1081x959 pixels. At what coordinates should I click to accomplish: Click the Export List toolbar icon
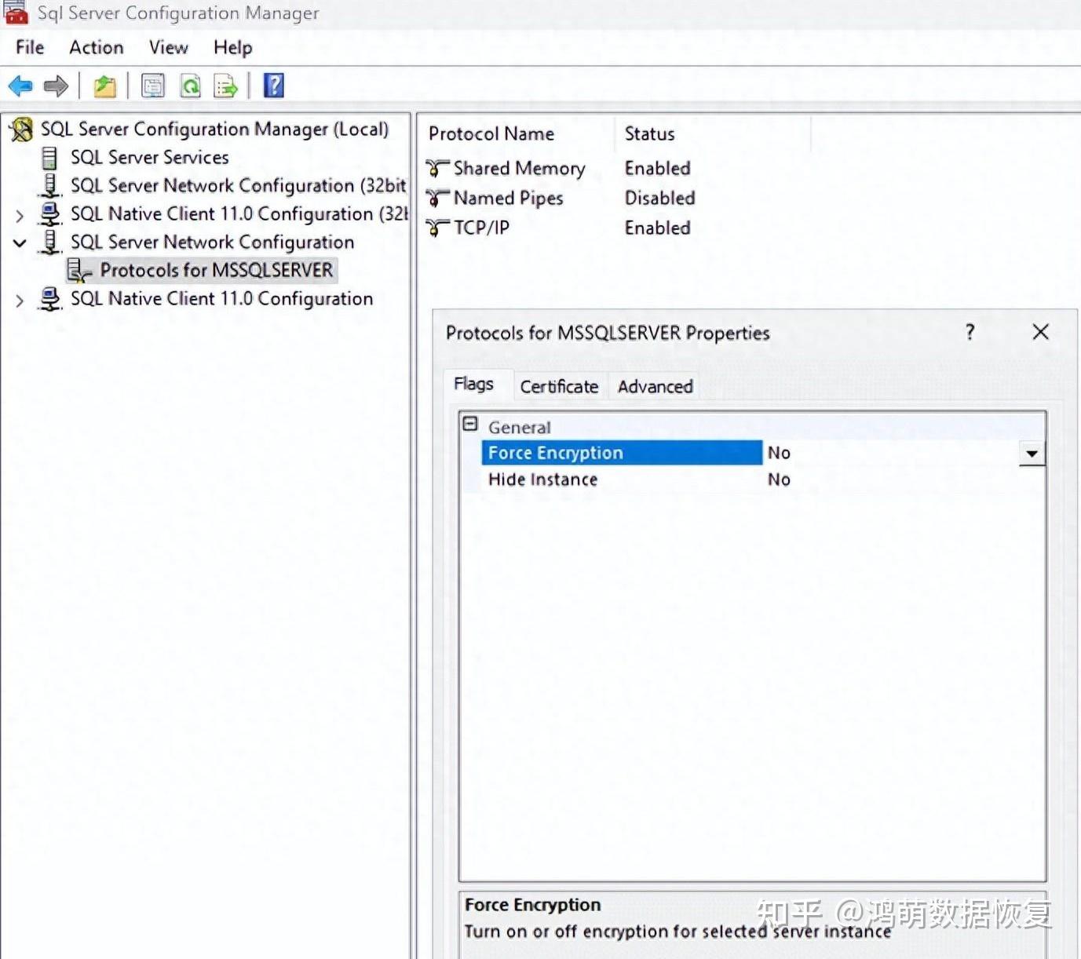(x=225, y=86)
